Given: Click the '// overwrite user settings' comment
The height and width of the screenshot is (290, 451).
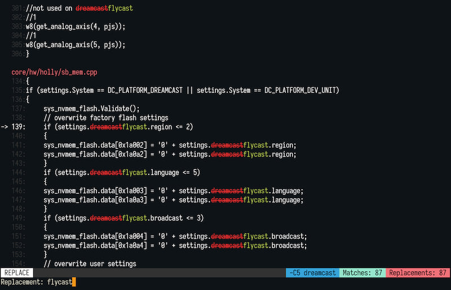Looking at the screenshot, I should click(90, 264).
